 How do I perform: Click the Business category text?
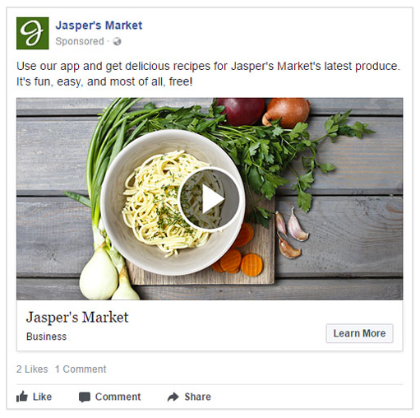click(46, 337)
